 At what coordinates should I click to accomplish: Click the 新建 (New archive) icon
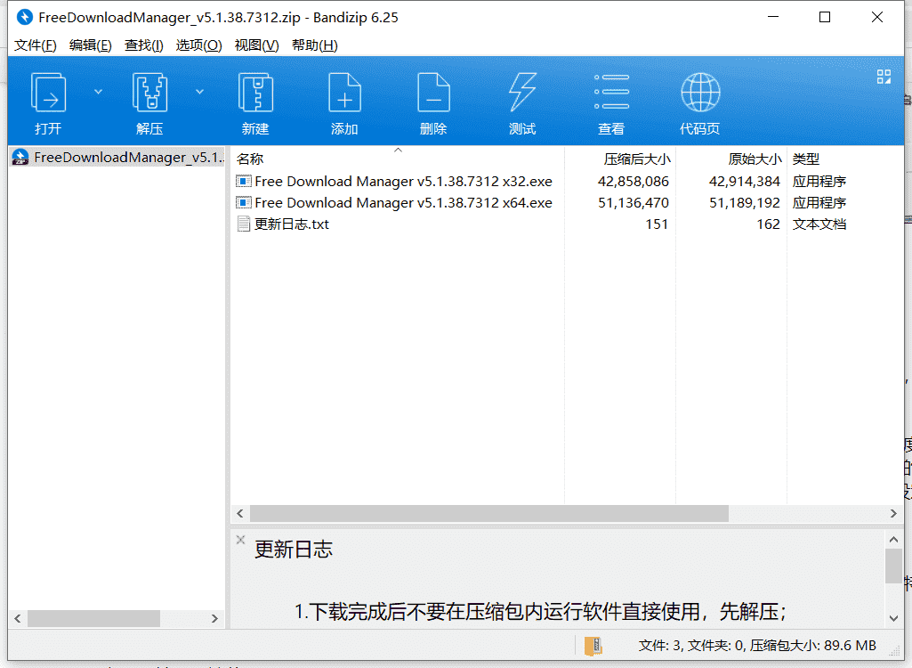pos(255,93)
